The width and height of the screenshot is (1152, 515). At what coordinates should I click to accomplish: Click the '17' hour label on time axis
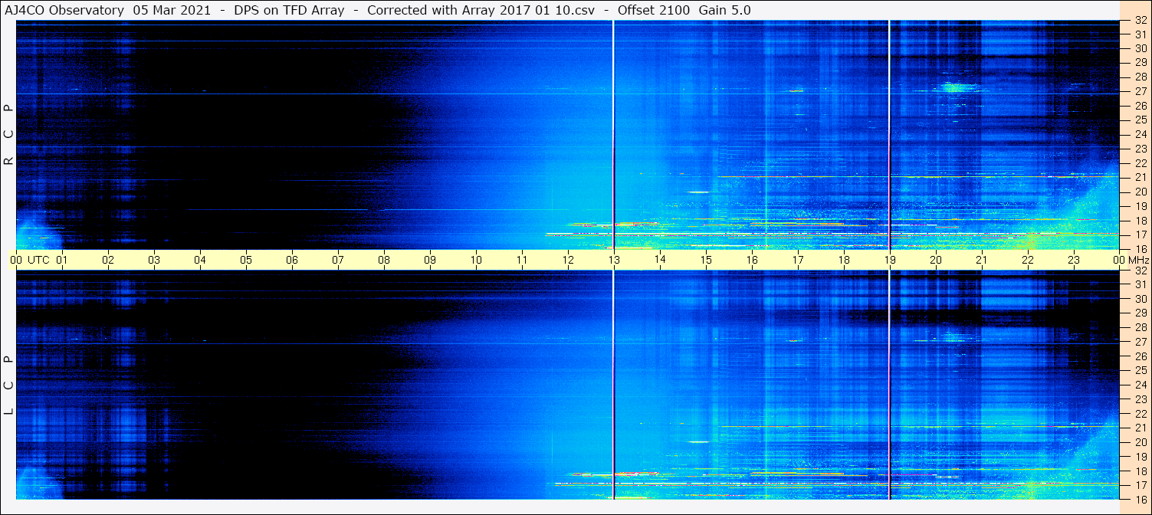pos(798,260)
